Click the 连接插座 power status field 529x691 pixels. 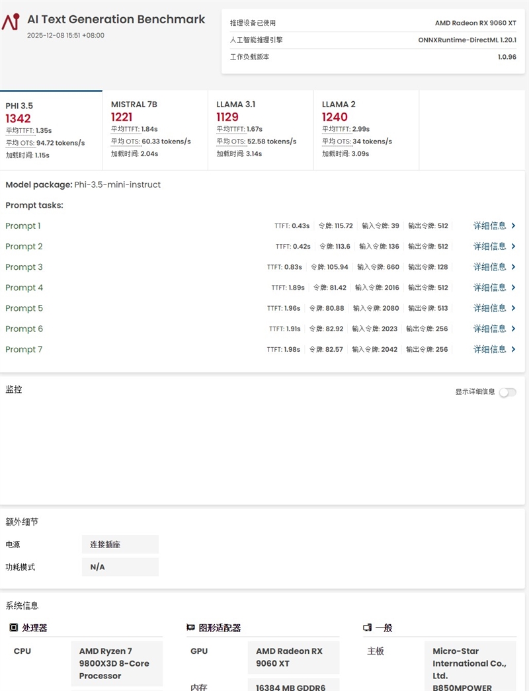[120, 544]
